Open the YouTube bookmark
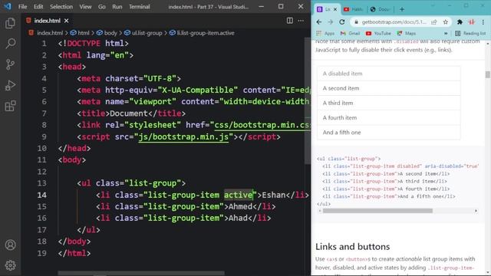Image resolution: width=491 pixels, height=276 pixels. pos(378,33)
